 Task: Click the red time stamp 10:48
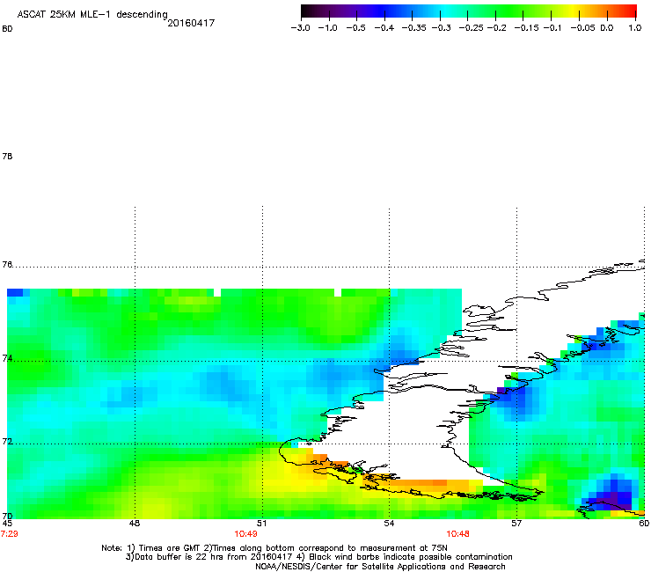(458, 534)
